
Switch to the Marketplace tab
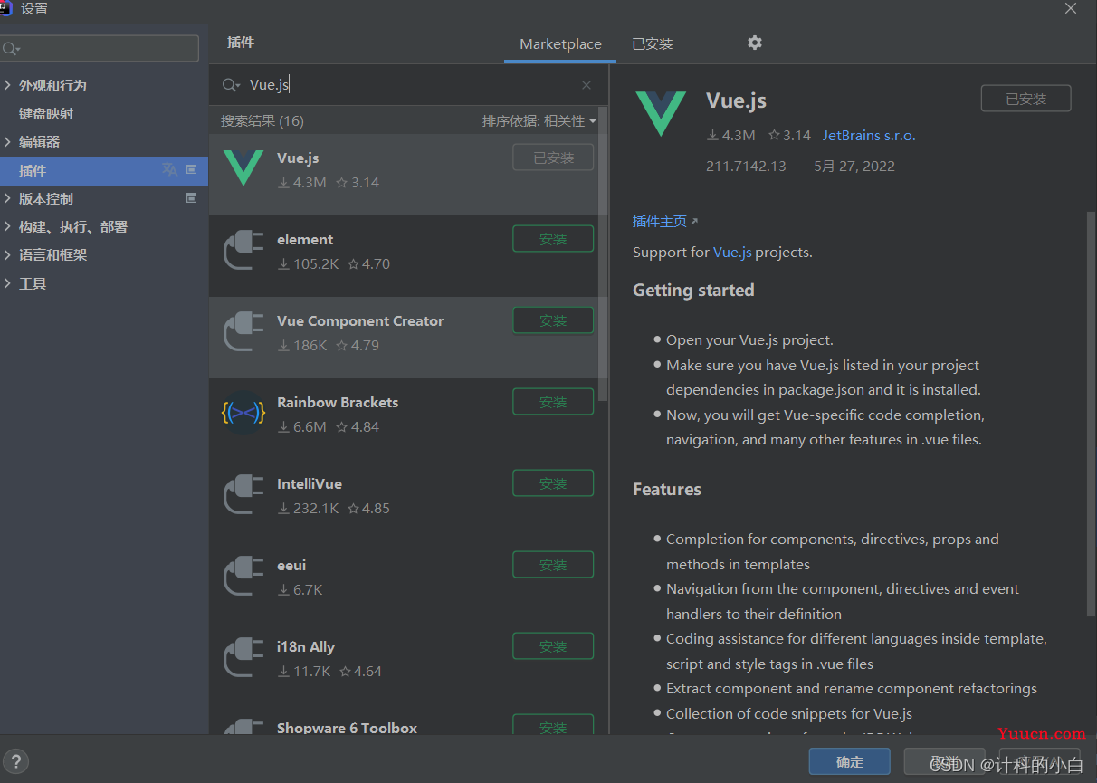[560, 43]
